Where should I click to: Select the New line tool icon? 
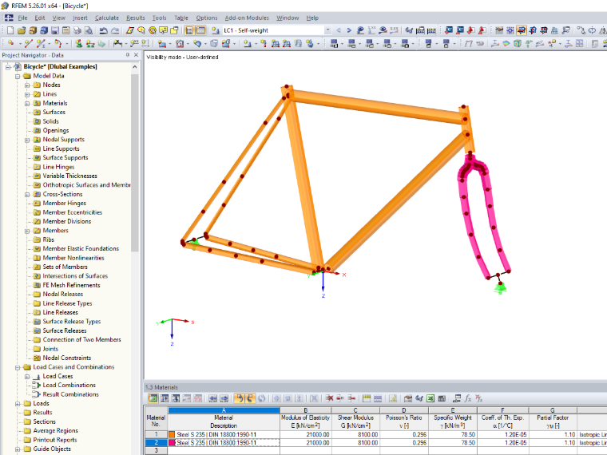[x=28, y=43]
